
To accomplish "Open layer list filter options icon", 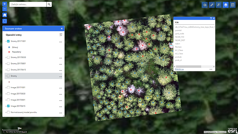I will click(x=61, y=35).
